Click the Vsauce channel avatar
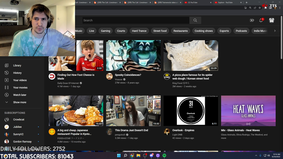The width and height of the screenshot is (283, 159). click(109, 76)
